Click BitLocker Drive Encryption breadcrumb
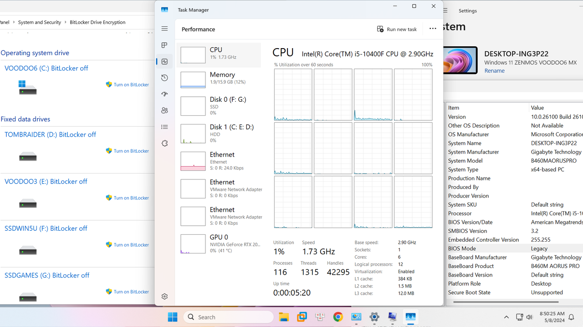 pyautogui.click(x=97, y=22)
